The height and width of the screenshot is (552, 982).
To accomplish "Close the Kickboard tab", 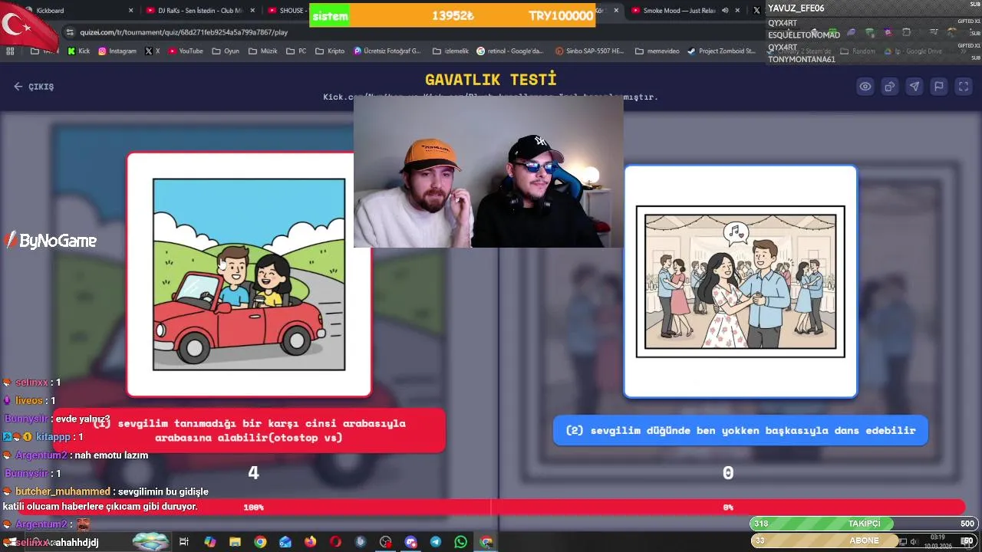I will point(130,11).
